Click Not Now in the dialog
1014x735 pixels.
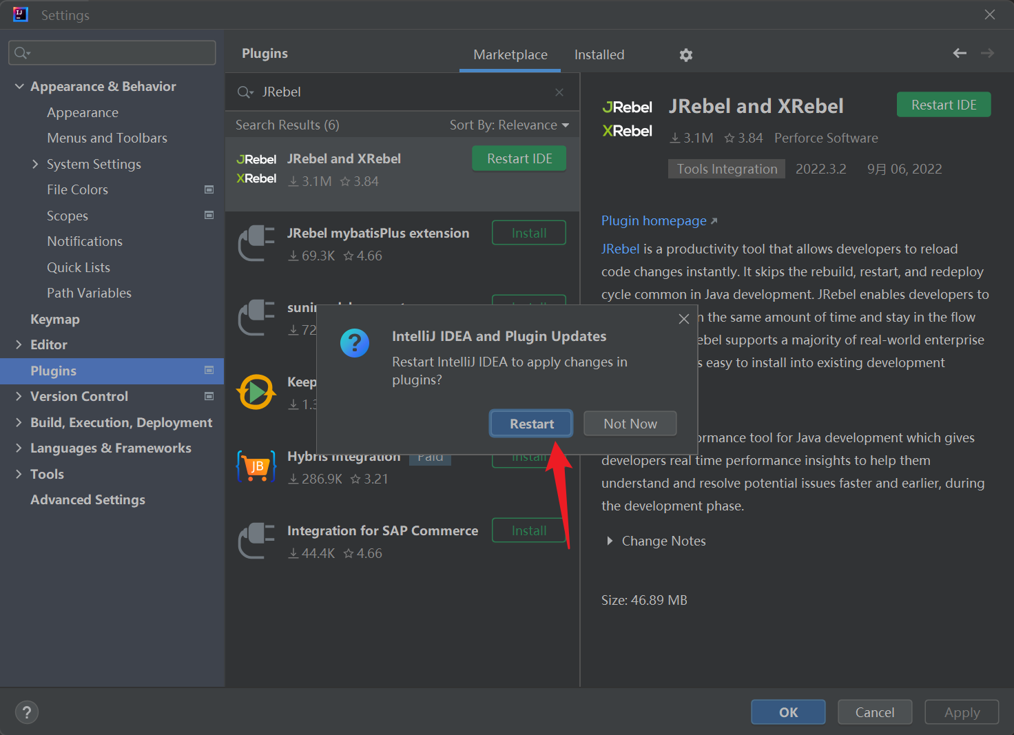[630, 424]
